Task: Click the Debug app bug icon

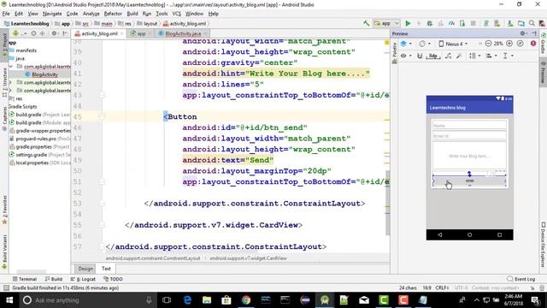Action: 429,23
